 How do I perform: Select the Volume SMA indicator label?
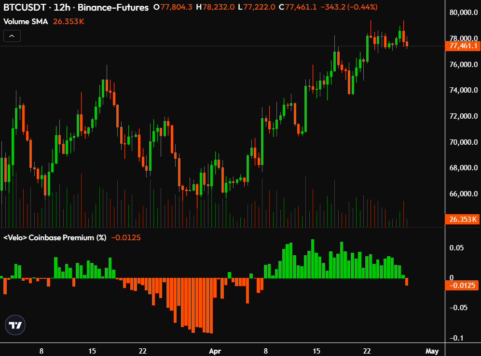click(x=26, y=21)
